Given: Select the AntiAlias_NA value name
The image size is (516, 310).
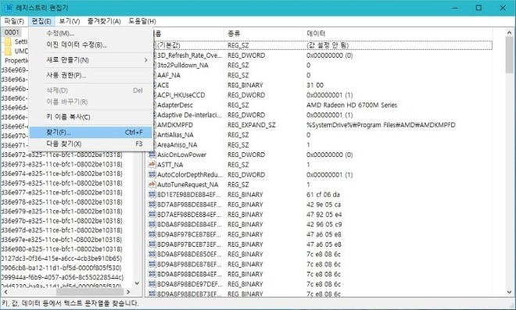Looking at the screenshot, I should click(175, 135).
